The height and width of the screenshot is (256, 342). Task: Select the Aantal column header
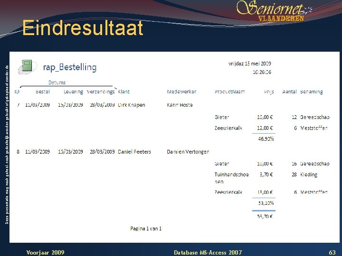coord(289,91)
